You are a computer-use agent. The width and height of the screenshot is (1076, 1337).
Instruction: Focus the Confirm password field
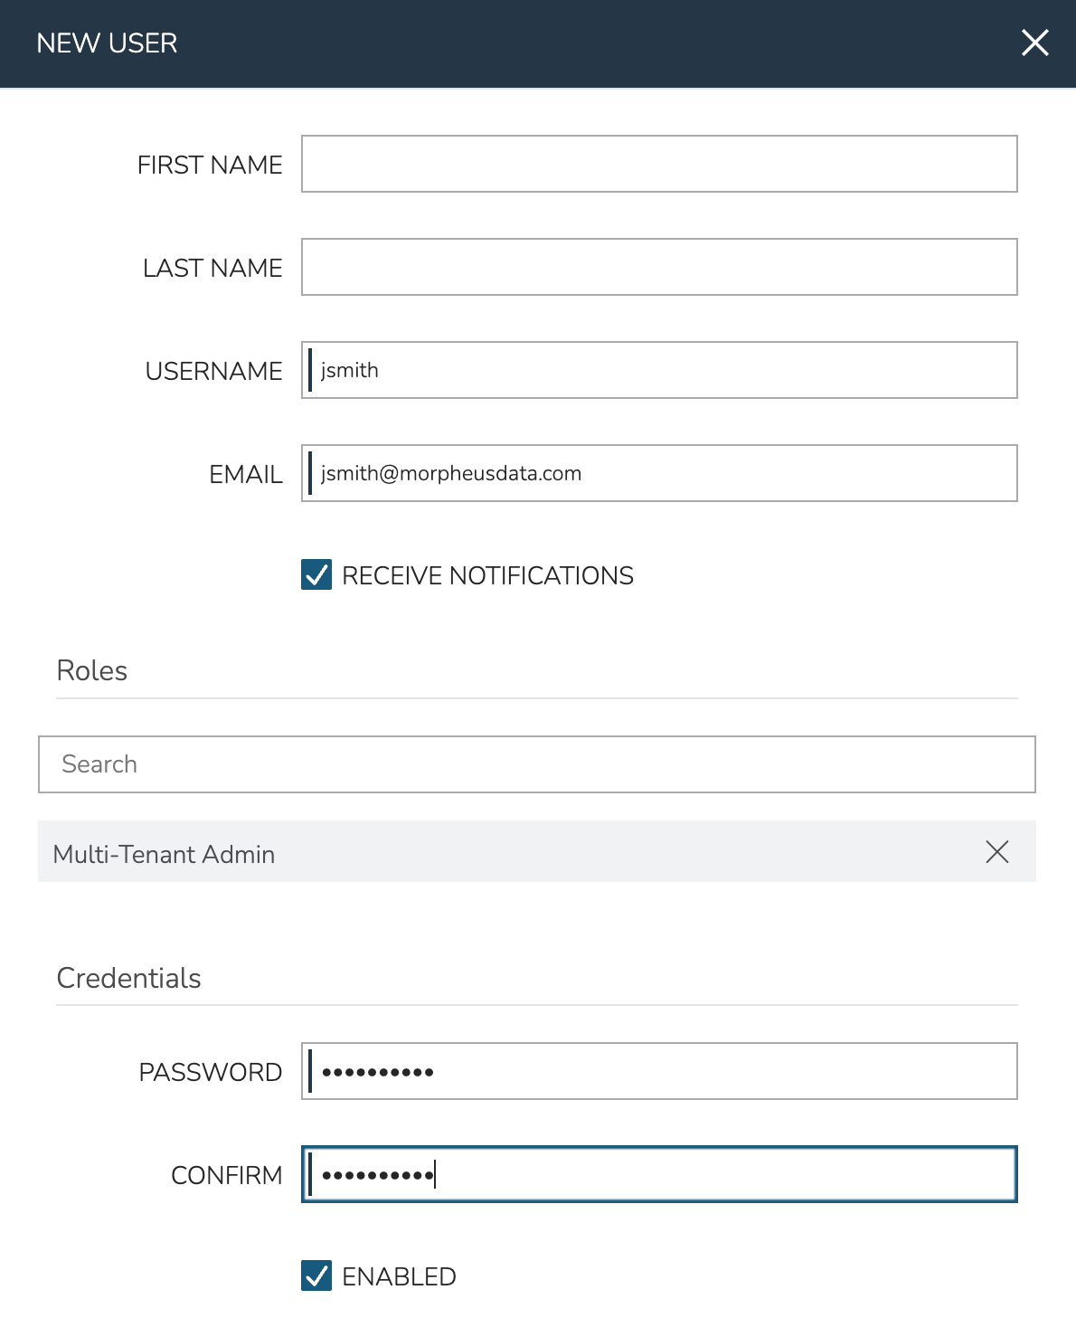658,1175
